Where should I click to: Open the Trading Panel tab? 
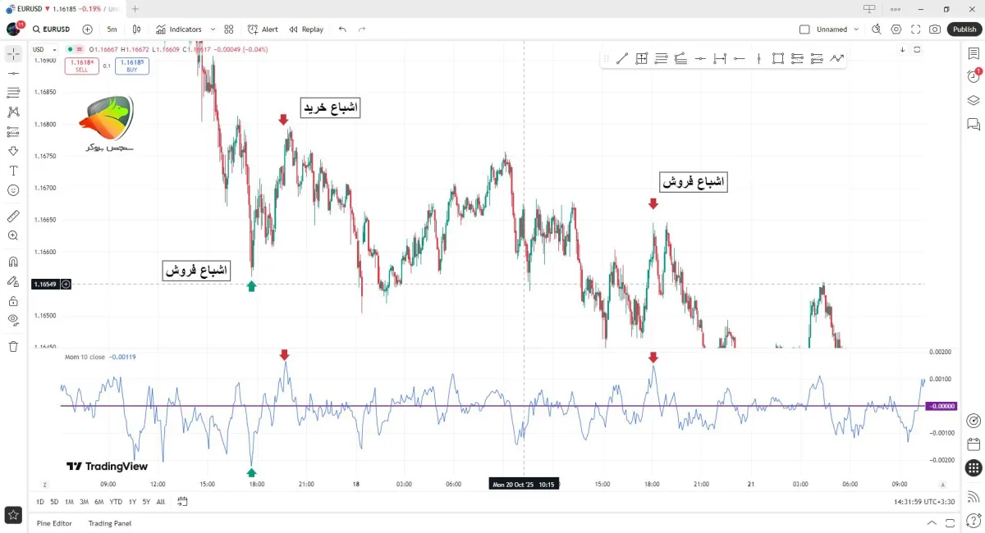(x=110, y=523)
